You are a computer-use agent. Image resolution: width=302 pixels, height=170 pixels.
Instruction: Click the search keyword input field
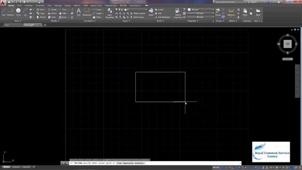click(228, 2)
